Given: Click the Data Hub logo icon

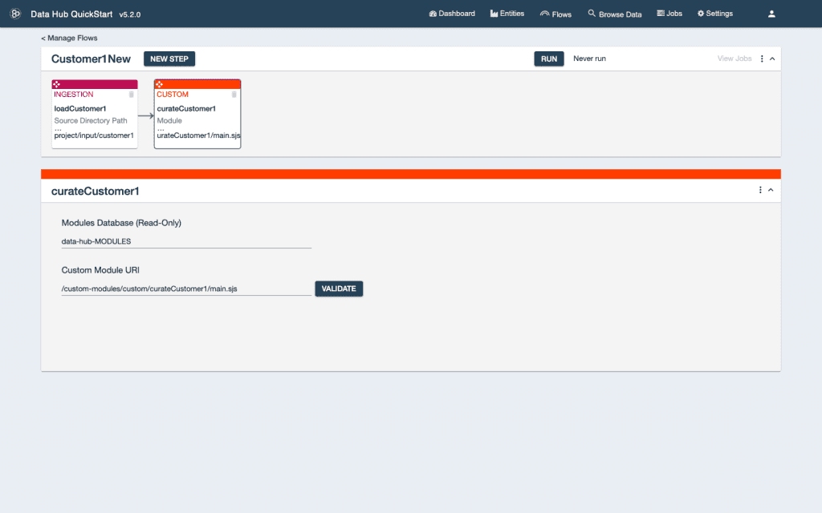Looking at the screenshot, I should click(x=14, y=14).
